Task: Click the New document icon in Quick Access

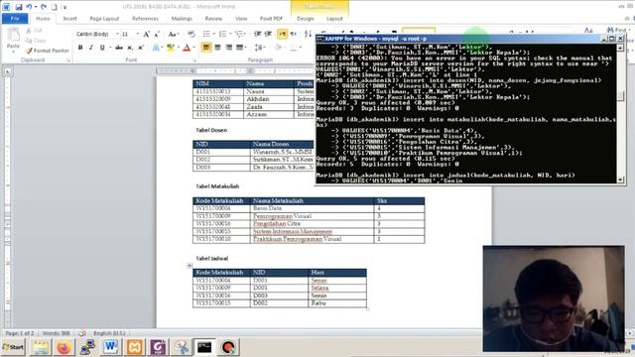Action: pos(54,7)
